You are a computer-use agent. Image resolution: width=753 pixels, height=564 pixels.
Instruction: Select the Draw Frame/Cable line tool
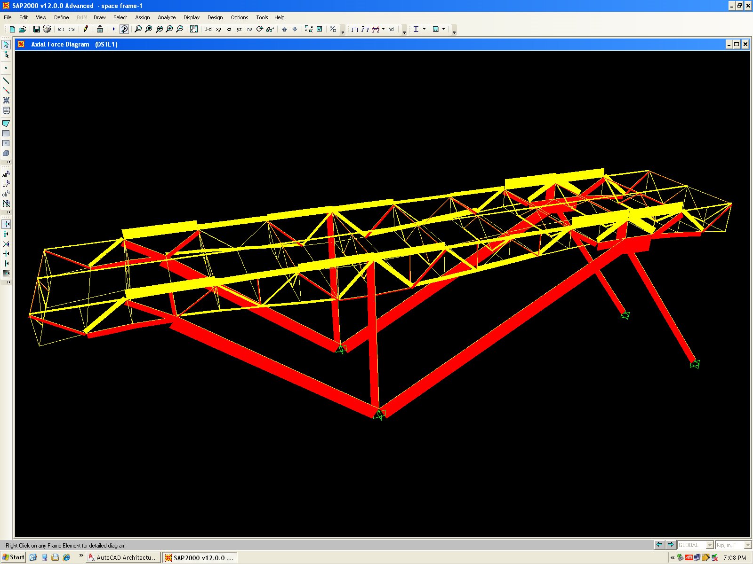coord(6,80)
